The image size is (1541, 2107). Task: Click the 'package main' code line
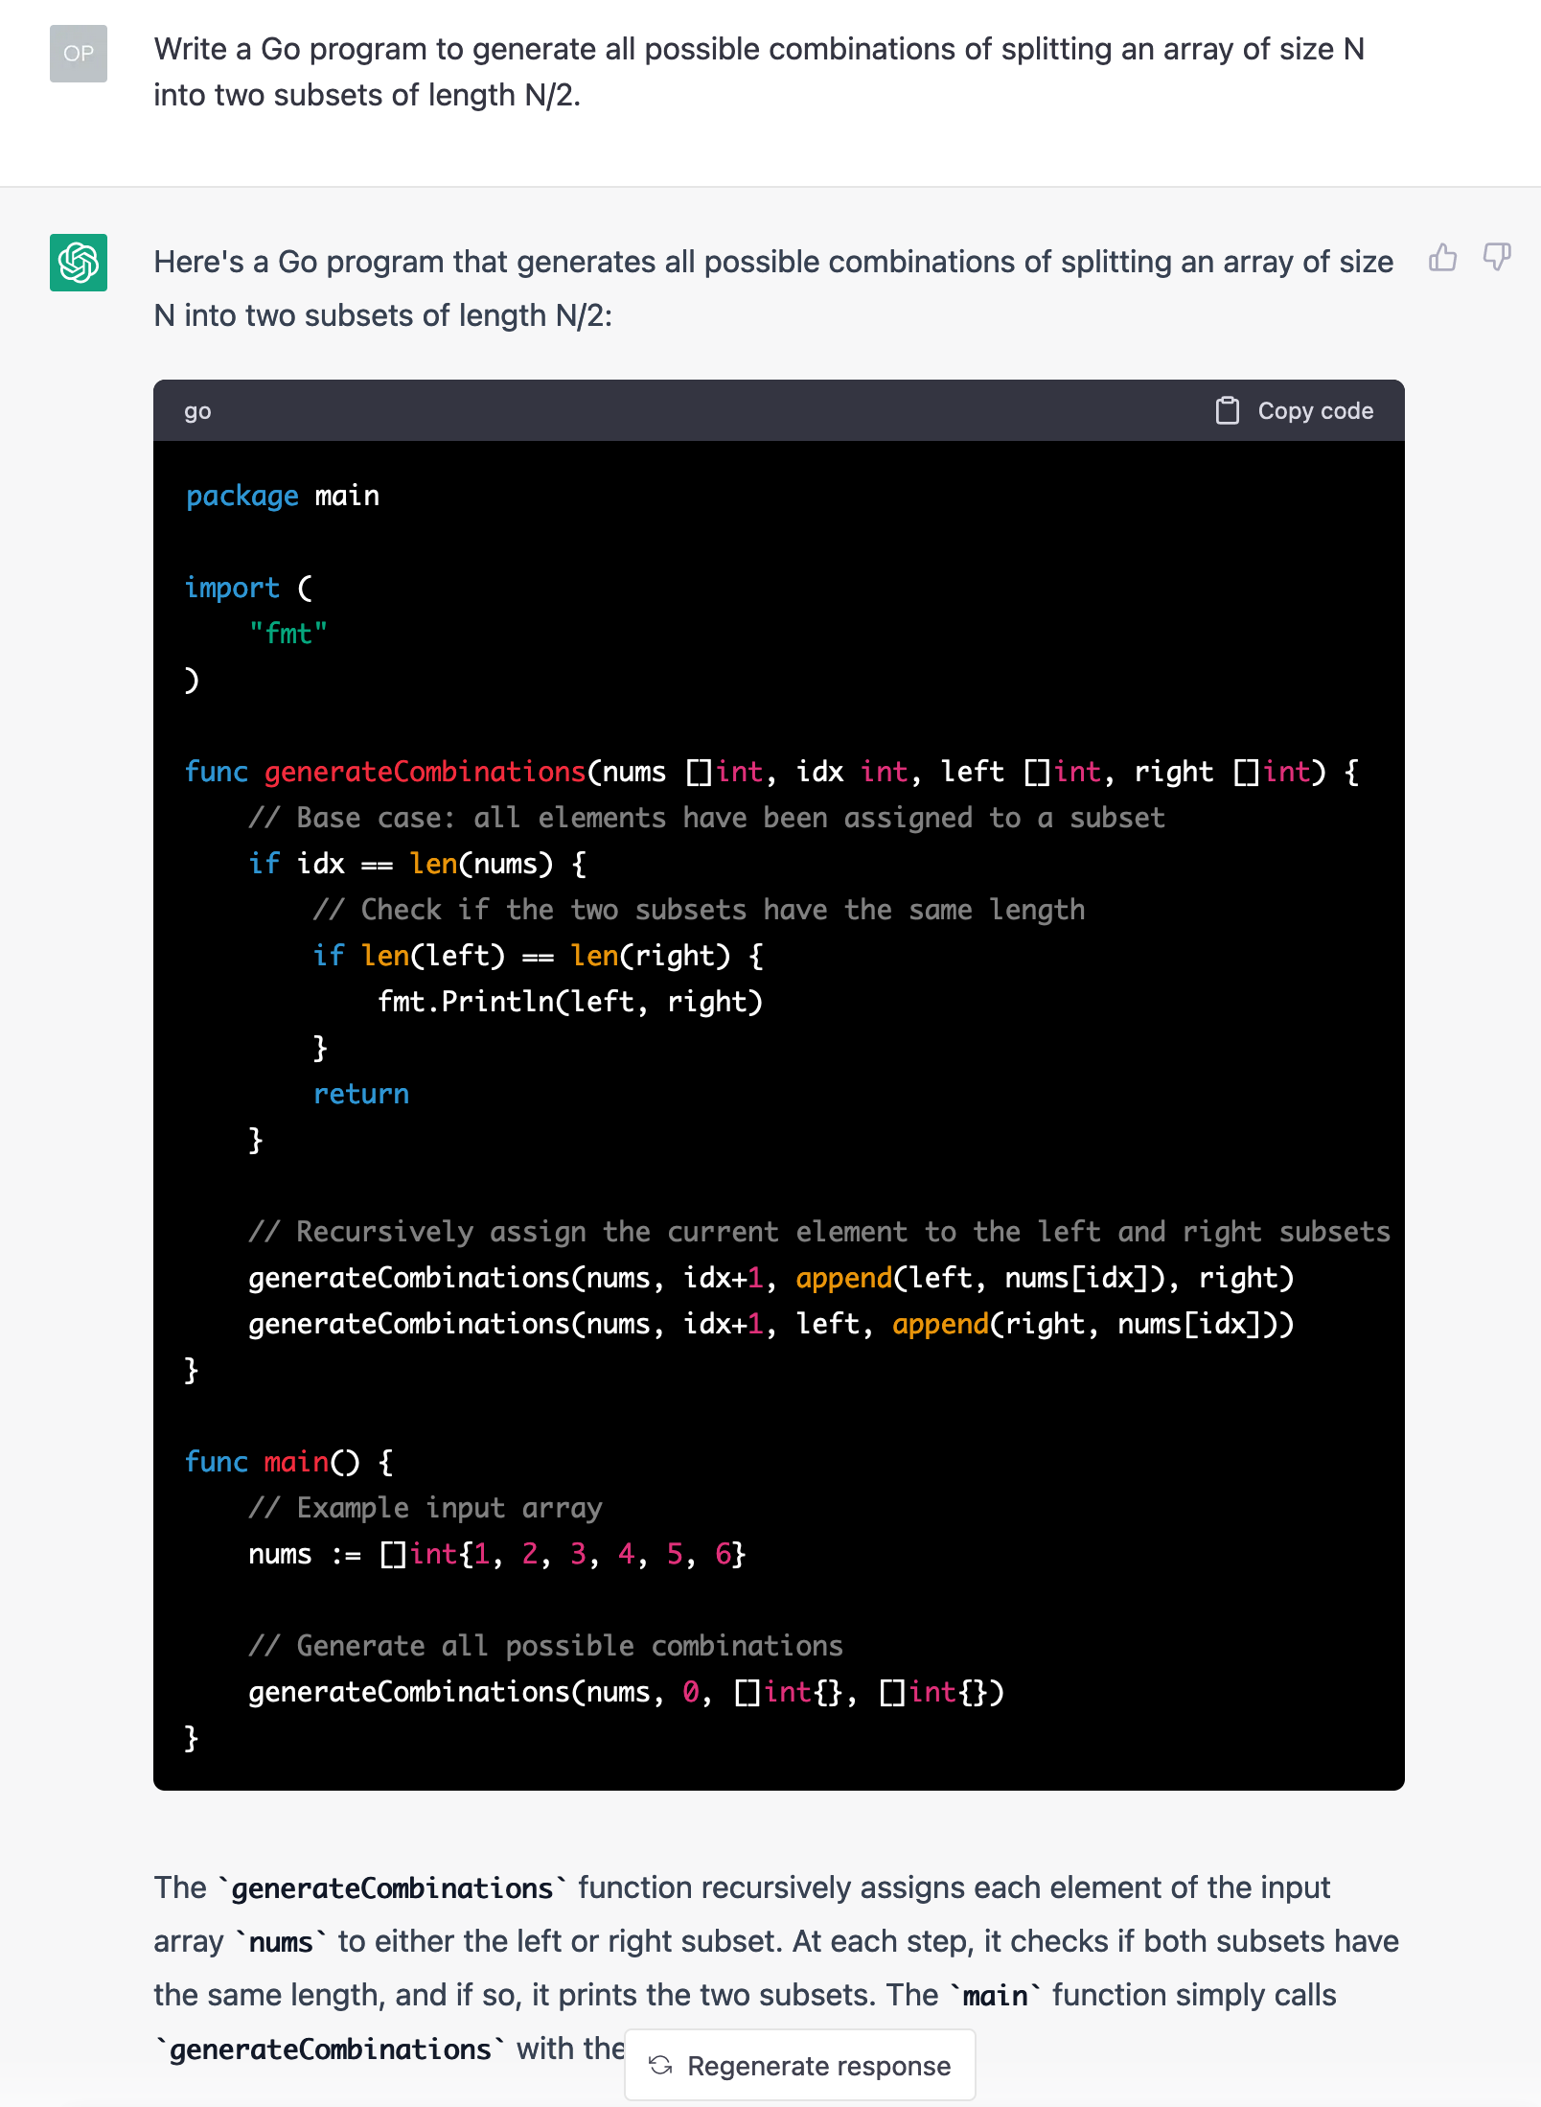pyautogui.click(x=283, y=496)
